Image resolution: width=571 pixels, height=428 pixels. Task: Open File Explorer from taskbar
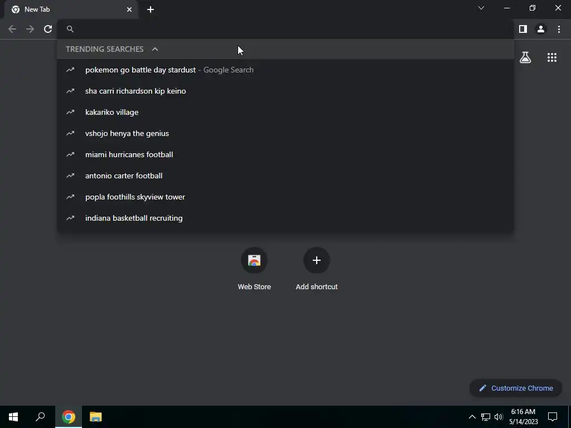pos(96,417)
